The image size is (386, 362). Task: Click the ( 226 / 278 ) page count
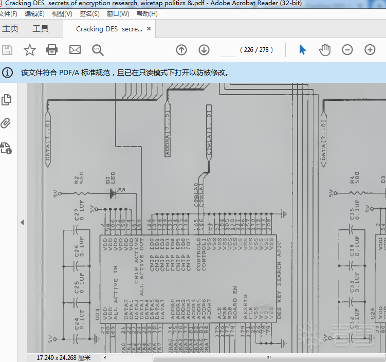tap(256, 50)
